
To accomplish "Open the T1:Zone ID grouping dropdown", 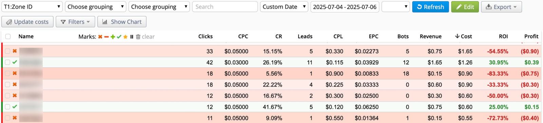I will [x=32, y=7].
